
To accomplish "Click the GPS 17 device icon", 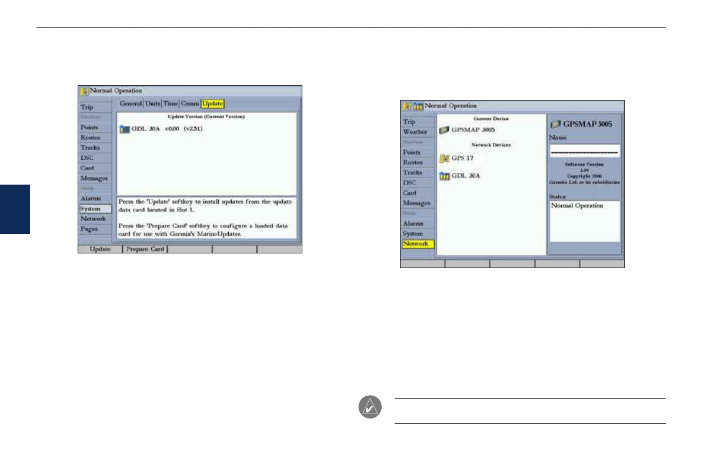I will point(444,158).
